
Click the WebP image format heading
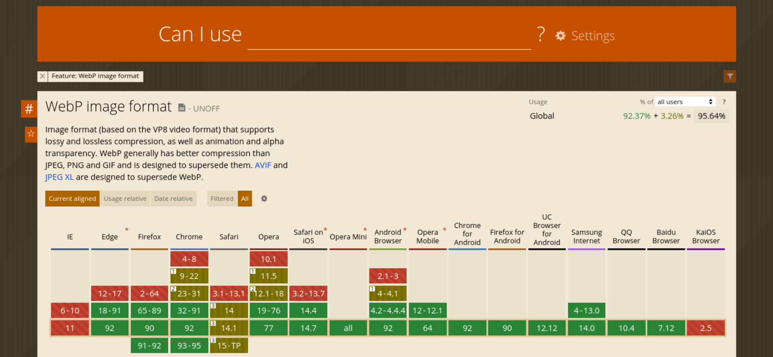point(109,107)
